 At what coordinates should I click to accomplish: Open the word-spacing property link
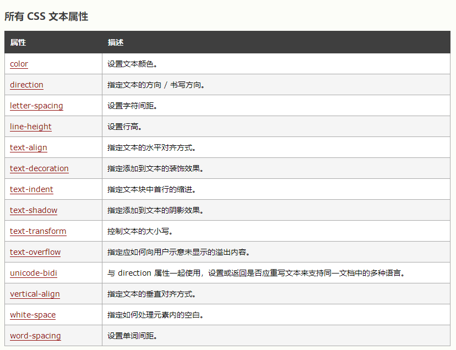tap(35, 336)
